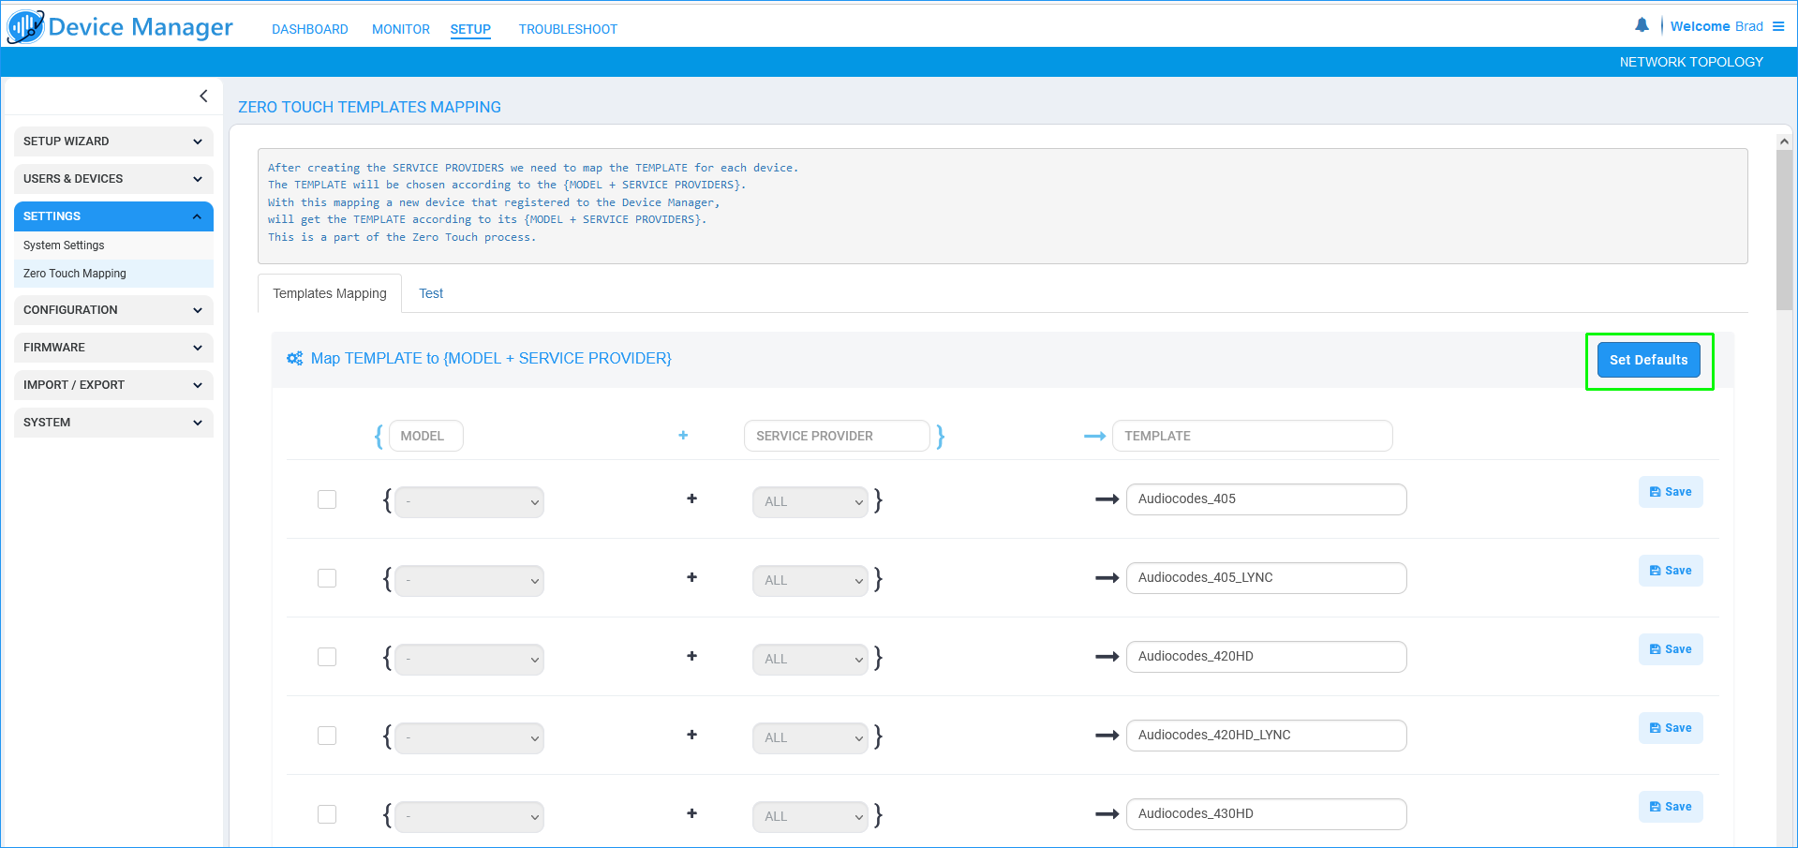Save the Audiocodes_405_LYNC mapping
This screenshot has height=848, width=1798.
pos(1671,571)
